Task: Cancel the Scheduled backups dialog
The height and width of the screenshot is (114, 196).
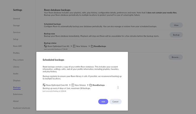Action: (x=115, y=102)
